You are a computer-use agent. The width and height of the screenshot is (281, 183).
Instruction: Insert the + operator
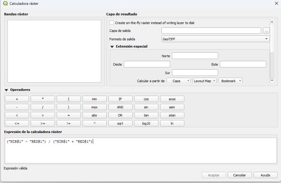[17, 99]
